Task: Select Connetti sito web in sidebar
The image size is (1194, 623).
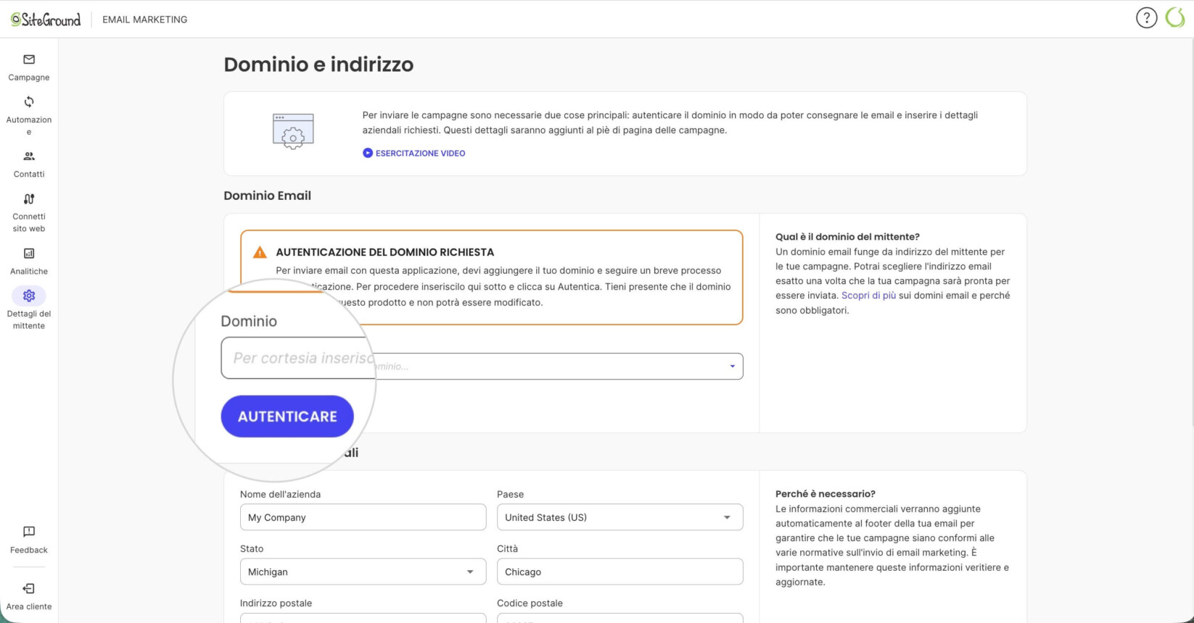Action: tap(29, 212)
